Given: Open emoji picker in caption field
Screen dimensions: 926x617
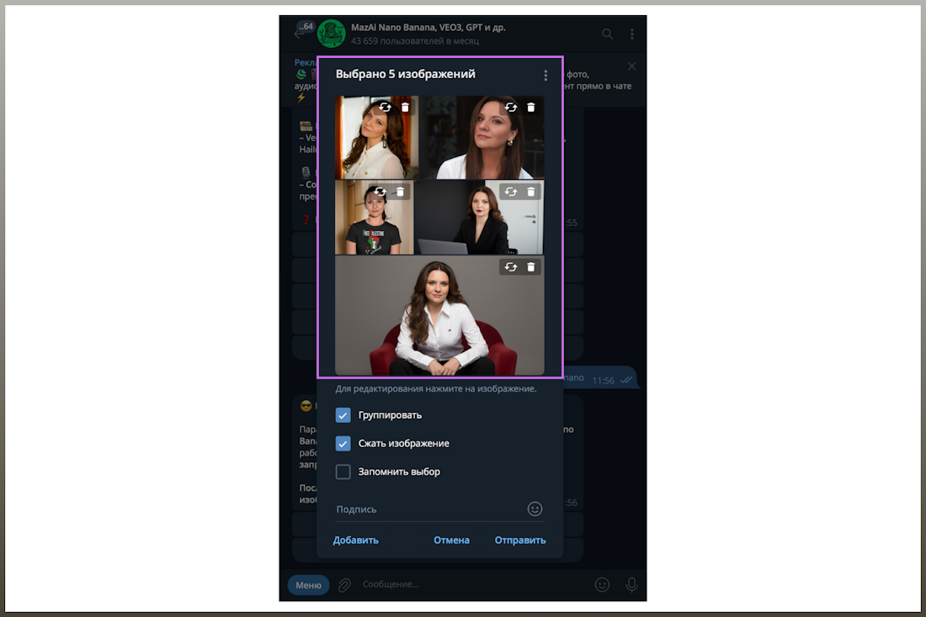Looking at the screenshot, I should [x=535, y=509].
